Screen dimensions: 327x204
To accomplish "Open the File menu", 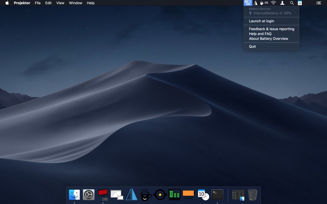I will 38,3.
